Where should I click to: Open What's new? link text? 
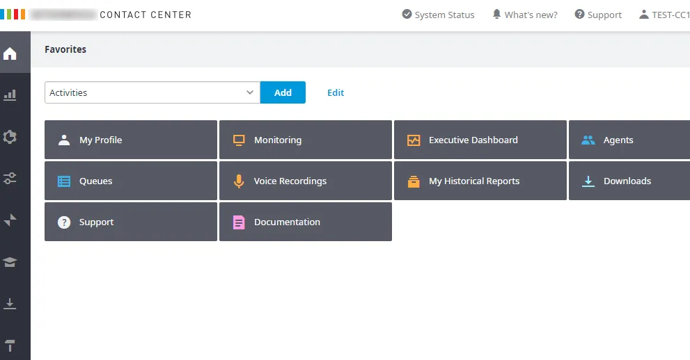531,15
